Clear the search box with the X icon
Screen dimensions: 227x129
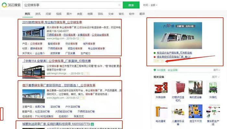(x=119, y=5)
